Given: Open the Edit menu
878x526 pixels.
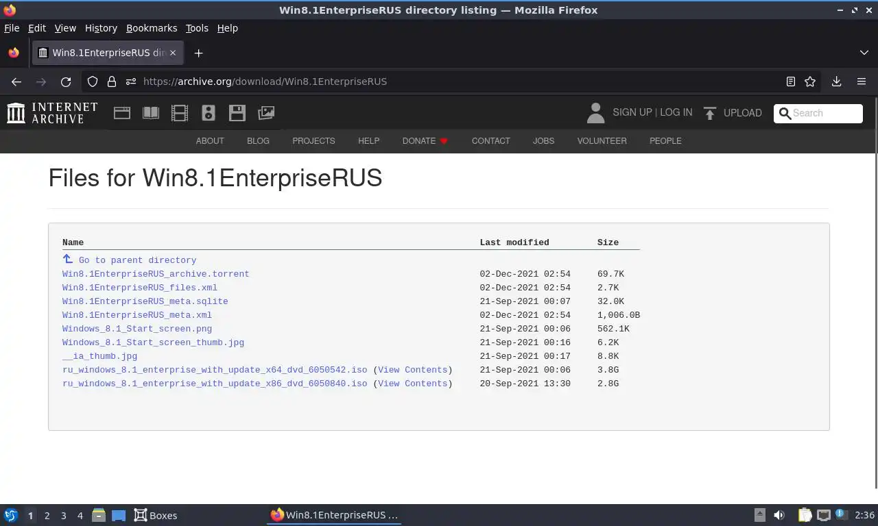Looking at the screenshot, I should [x=37, y=28].
